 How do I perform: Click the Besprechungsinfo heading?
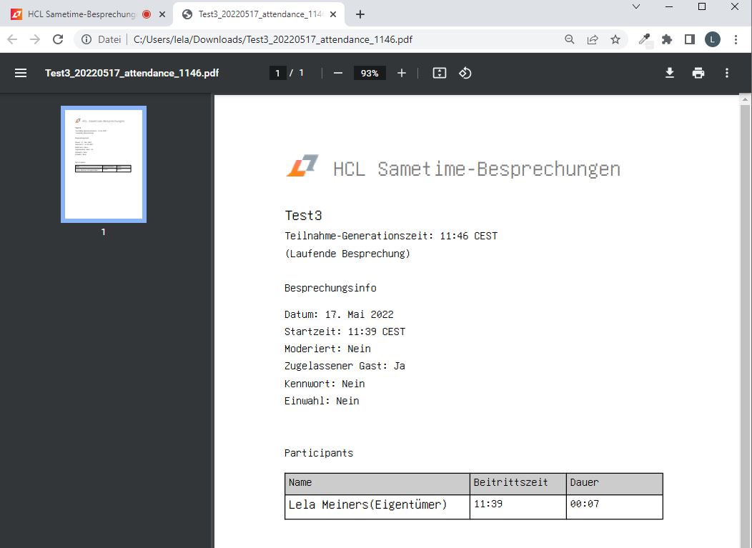(x=330, y=288)
